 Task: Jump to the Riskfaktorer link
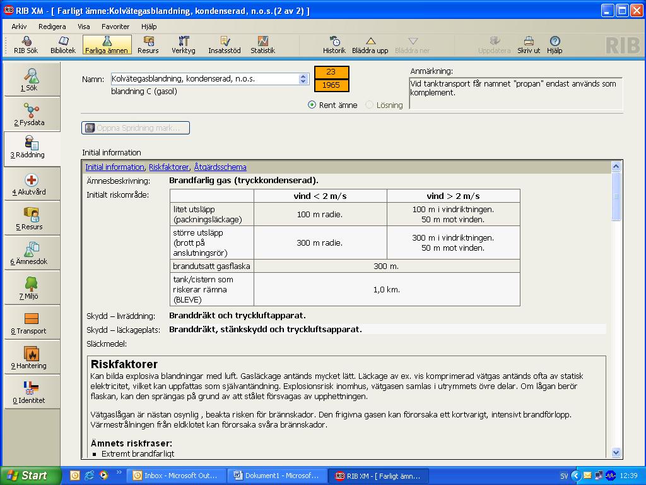tap(168, 167)
